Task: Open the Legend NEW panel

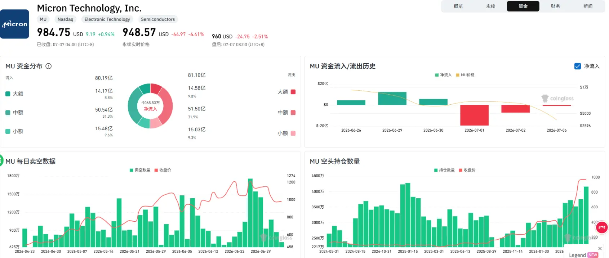Action: pyautogui.click(x=583, y=255)
